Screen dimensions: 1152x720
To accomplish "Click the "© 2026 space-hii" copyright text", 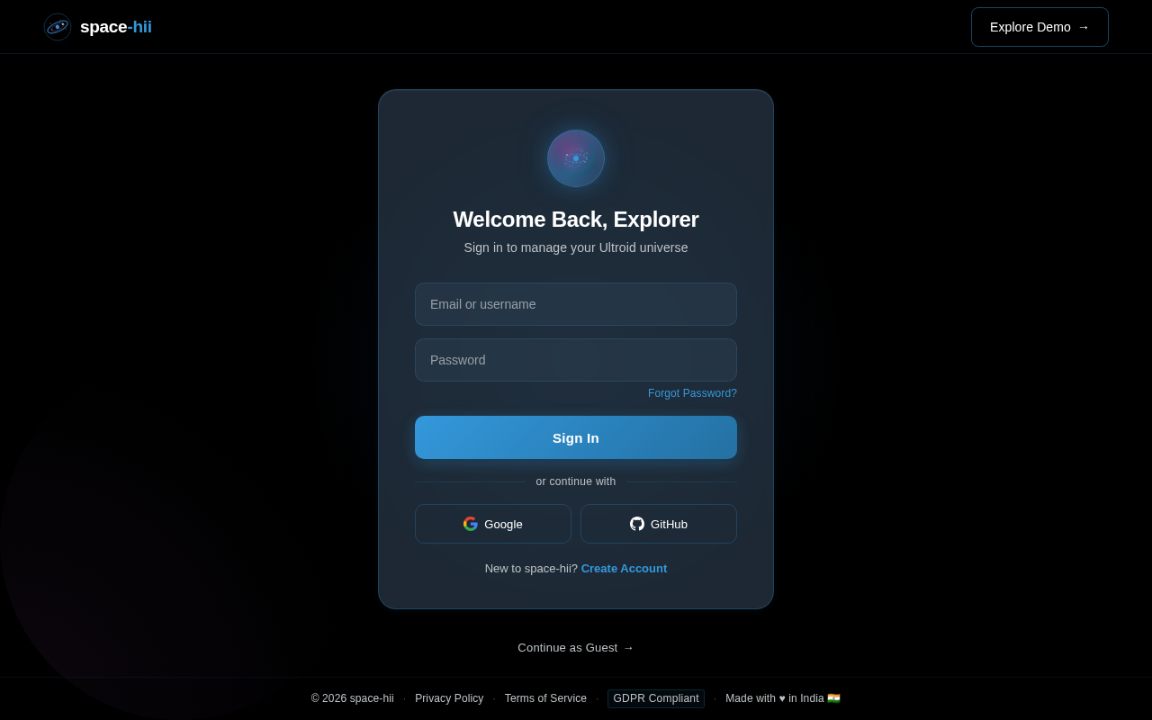I will coord(353,698).
